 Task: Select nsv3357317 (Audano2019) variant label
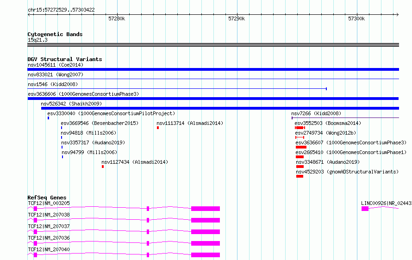(x=93, y=142)
